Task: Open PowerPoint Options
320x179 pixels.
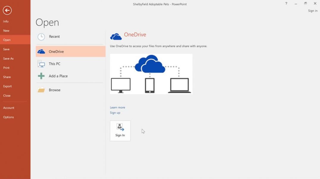Action: (x=15, y=117)
